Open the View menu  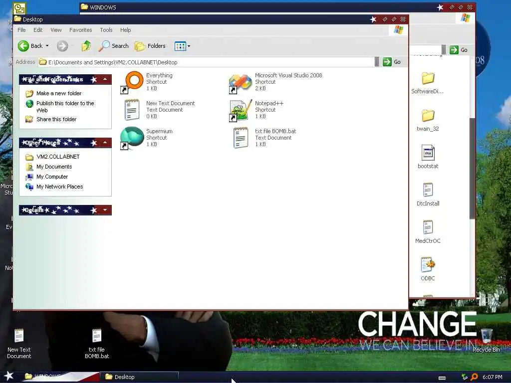coord(56,30)
